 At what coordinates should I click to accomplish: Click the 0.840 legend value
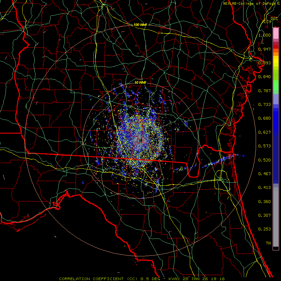coord(264,77)
